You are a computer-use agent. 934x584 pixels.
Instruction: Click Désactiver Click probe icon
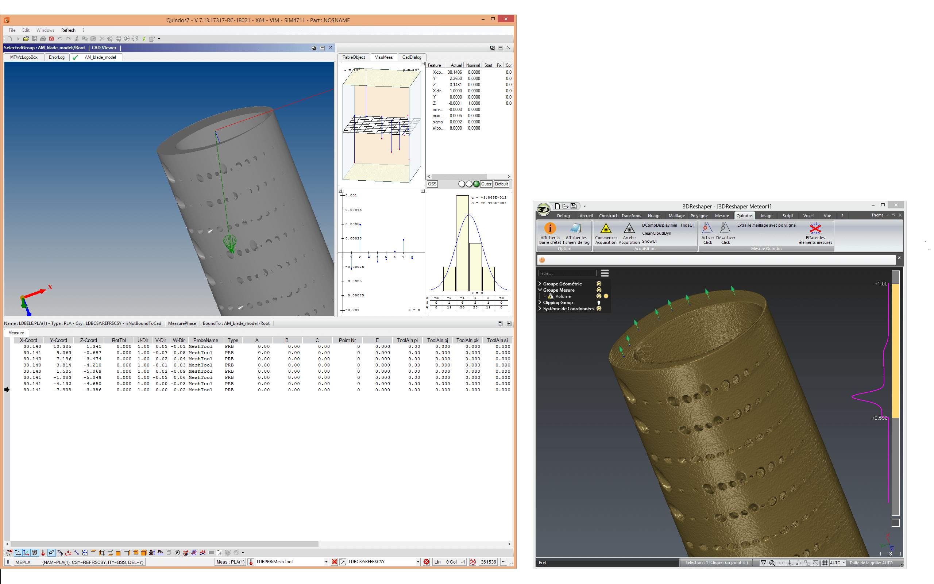coord(725,228)
